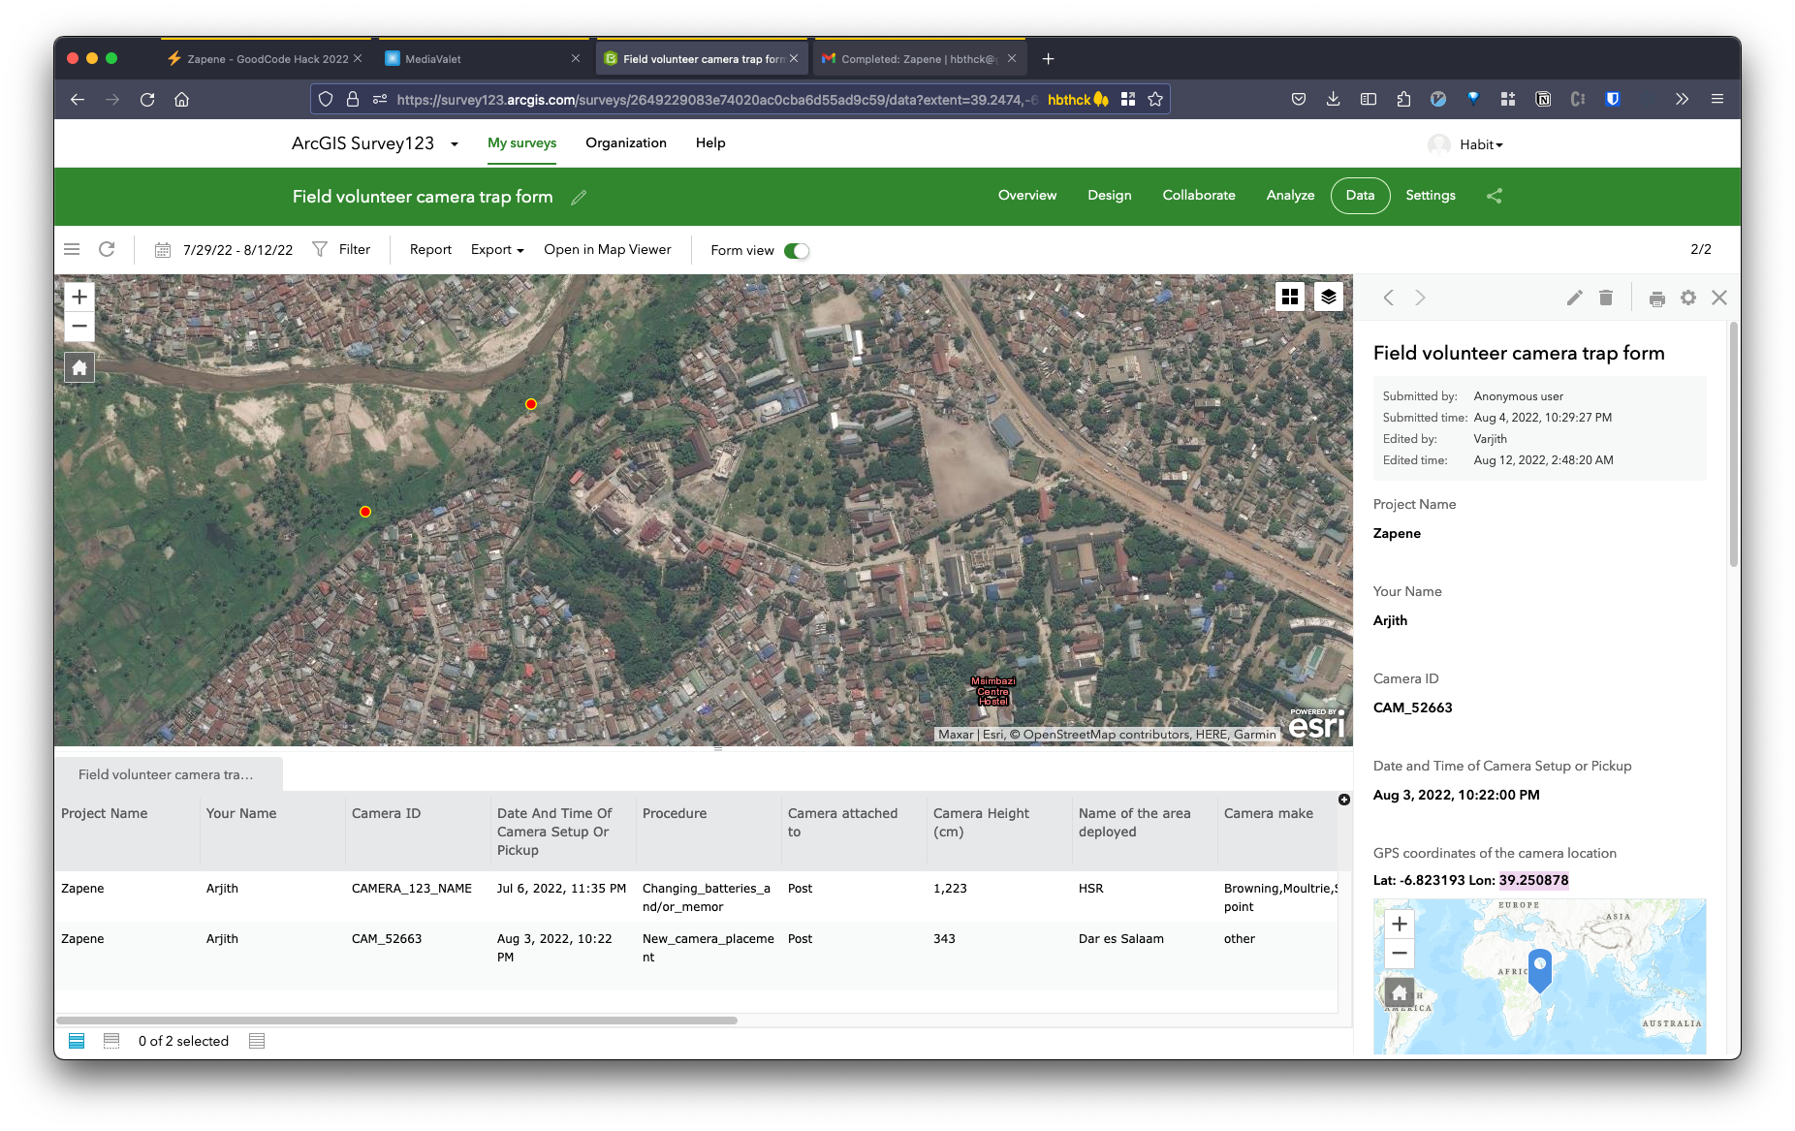1795x1131 pixels.
Task: Delete record using trash icon
Action: [1605, 298]
